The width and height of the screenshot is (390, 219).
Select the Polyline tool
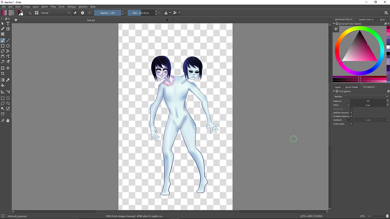8,51
